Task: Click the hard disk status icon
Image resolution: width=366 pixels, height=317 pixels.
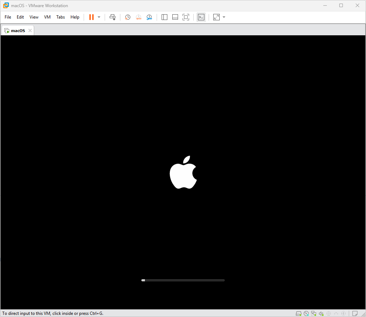Action: [x=299, y=313]
